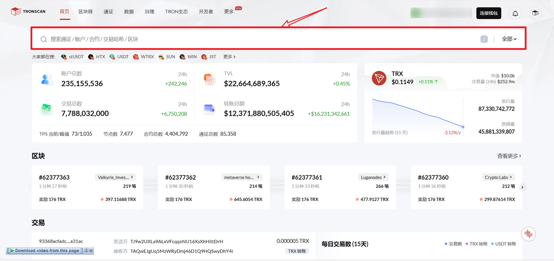554x261 pixels.
Task: Click the TRONSCAN logo
Action: [28, 12]
